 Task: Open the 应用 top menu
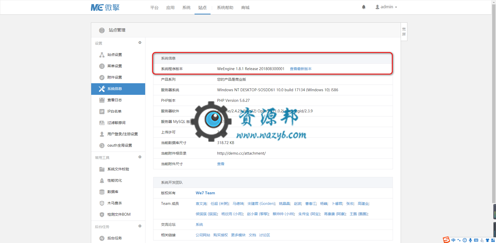pyautogui.click(x=171, y=7)
